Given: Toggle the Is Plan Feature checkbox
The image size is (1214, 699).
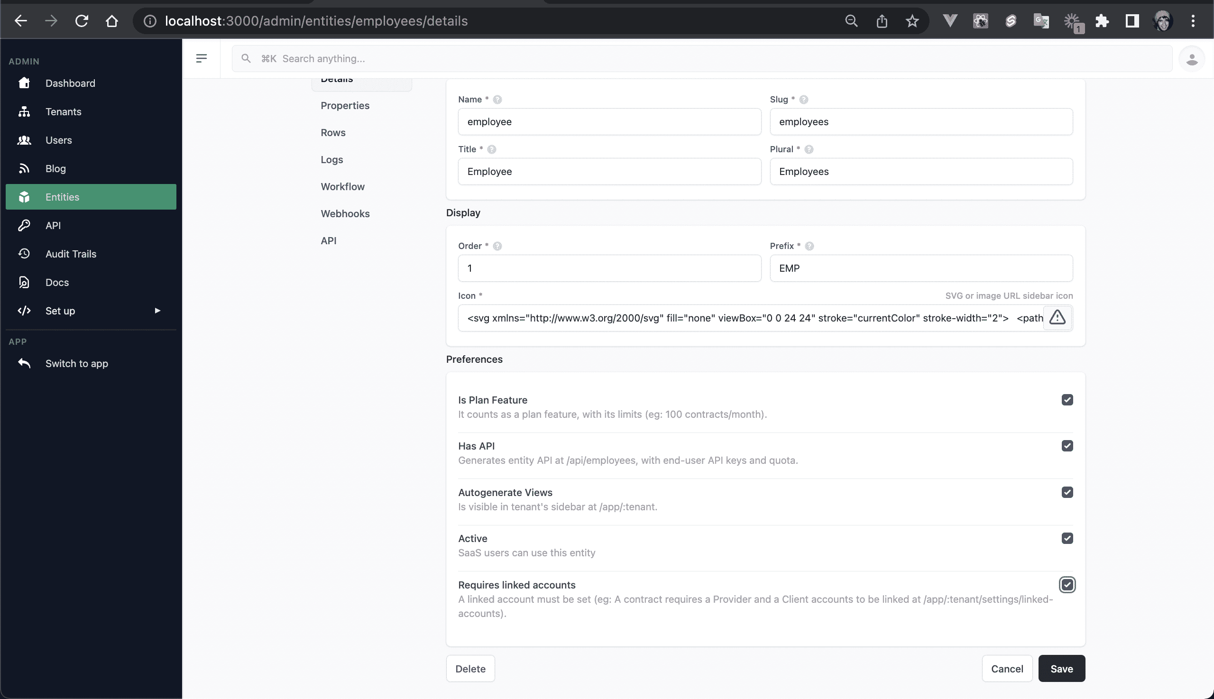Looking at the screenshot, I should click(x=1067, y=400).
